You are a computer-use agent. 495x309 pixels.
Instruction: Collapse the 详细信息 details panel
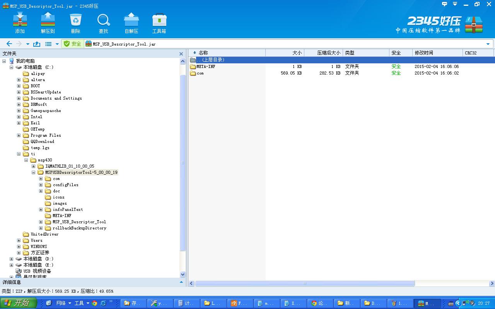pyautogui.click(x=181, y=282)
